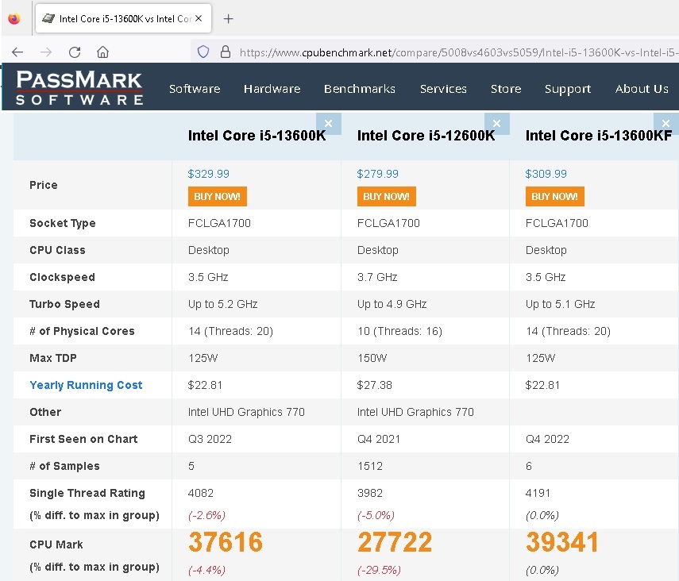Open the Hardware menu

(x=272, y=89)
